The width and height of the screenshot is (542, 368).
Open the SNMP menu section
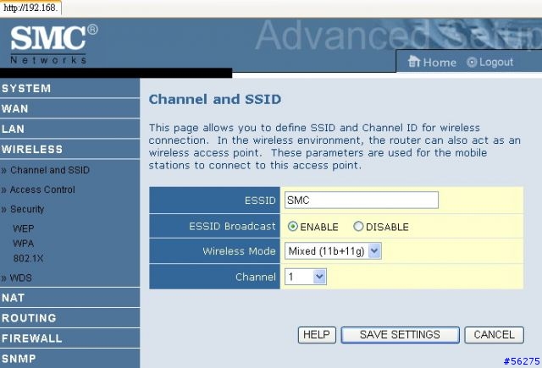[x=69, y=359]
